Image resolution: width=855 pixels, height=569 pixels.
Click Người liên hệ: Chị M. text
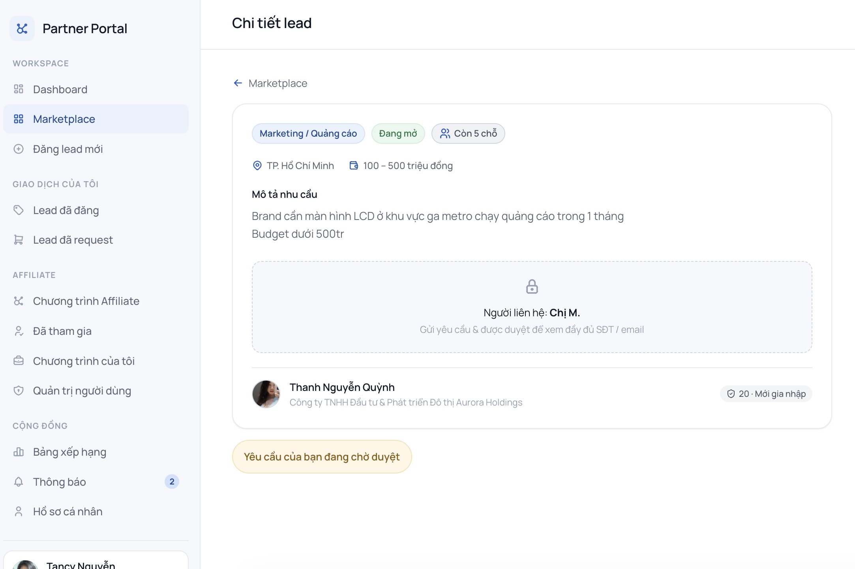(x=532, y=313)
